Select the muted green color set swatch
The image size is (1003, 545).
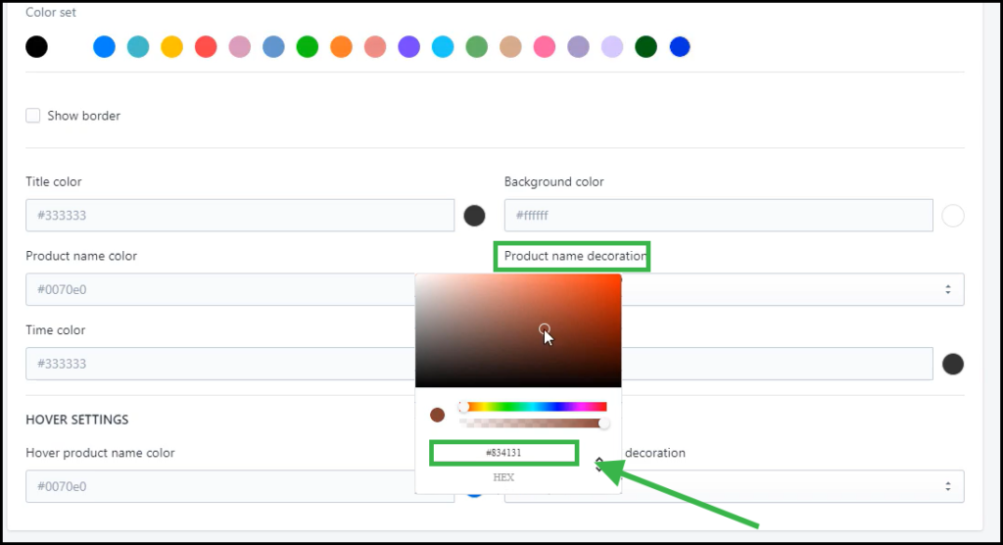click(x=477, y=47)
